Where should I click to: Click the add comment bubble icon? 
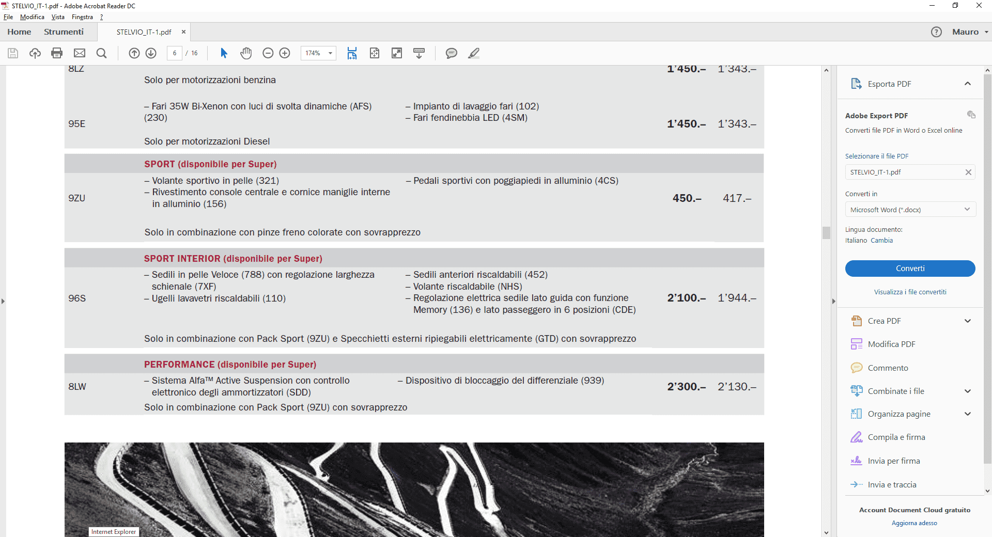(451, 53)
